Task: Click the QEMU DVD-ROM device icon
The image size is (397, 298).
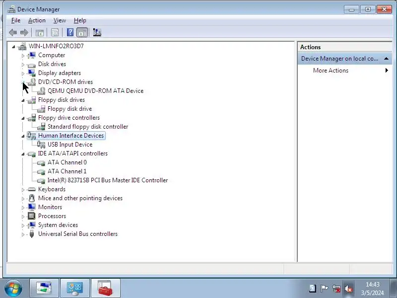Action: [41, 91]
